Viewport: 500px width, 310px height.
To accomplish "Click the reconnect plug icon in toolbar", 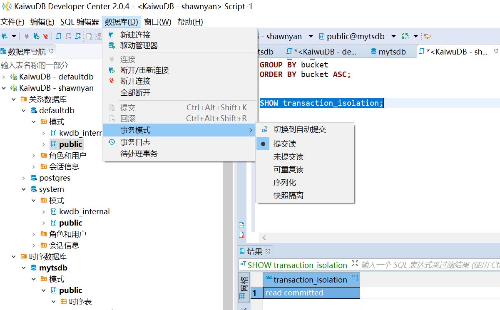I will [37, 36].
